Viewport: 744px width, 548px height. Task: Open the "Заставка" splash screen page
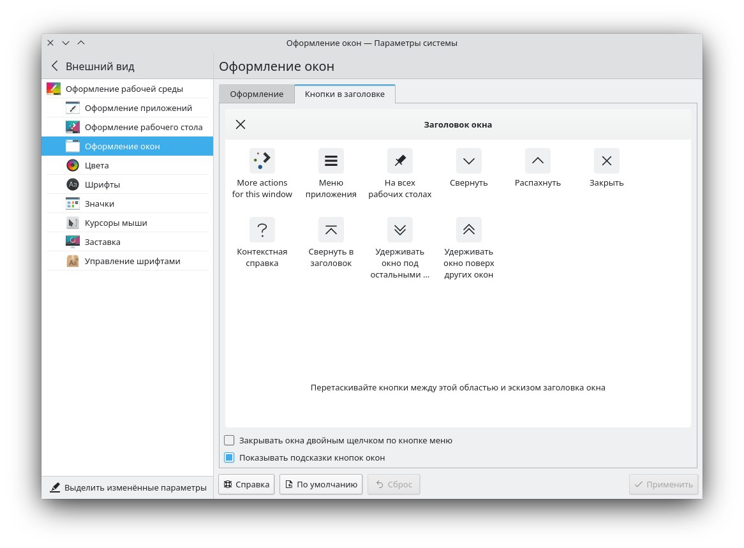pyautogui.click(x=127, y=242)
